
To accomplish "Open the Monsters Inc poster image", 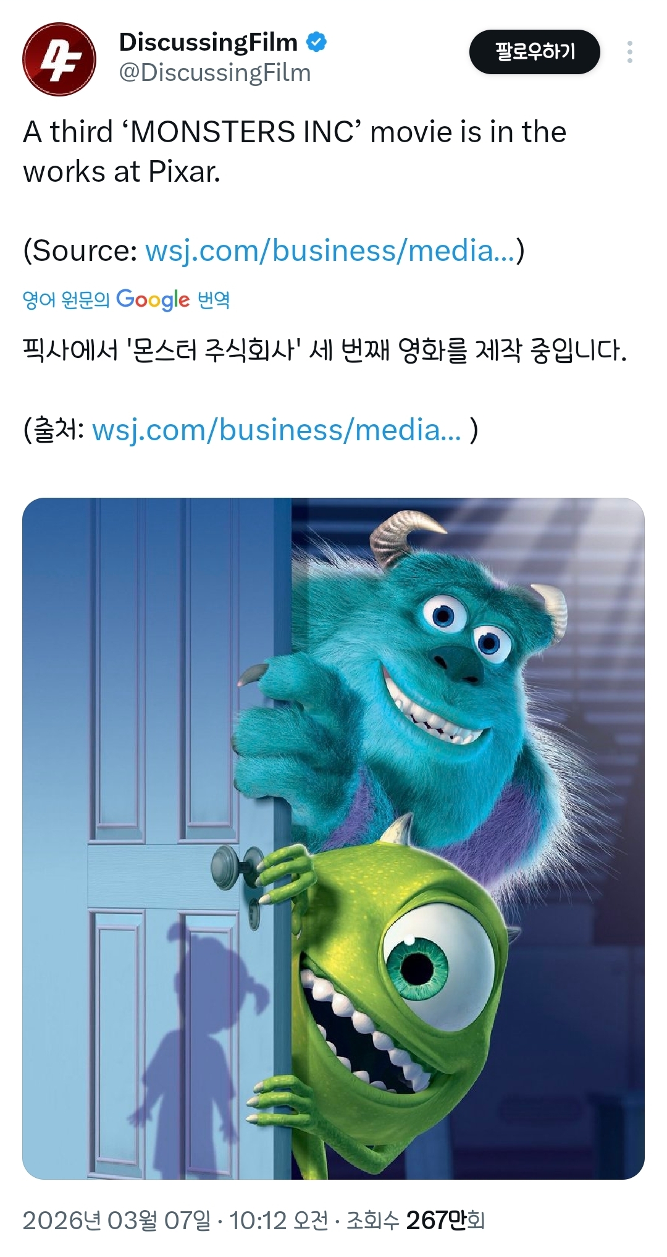I will [x=333, y=838].
